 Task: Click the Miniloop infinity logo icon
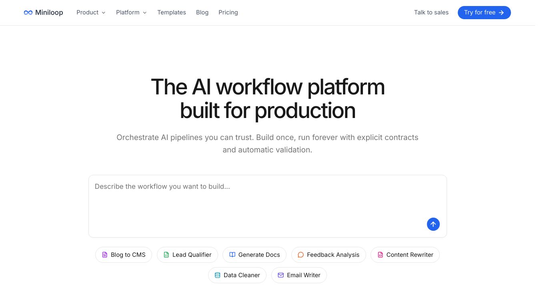[28, 12]
